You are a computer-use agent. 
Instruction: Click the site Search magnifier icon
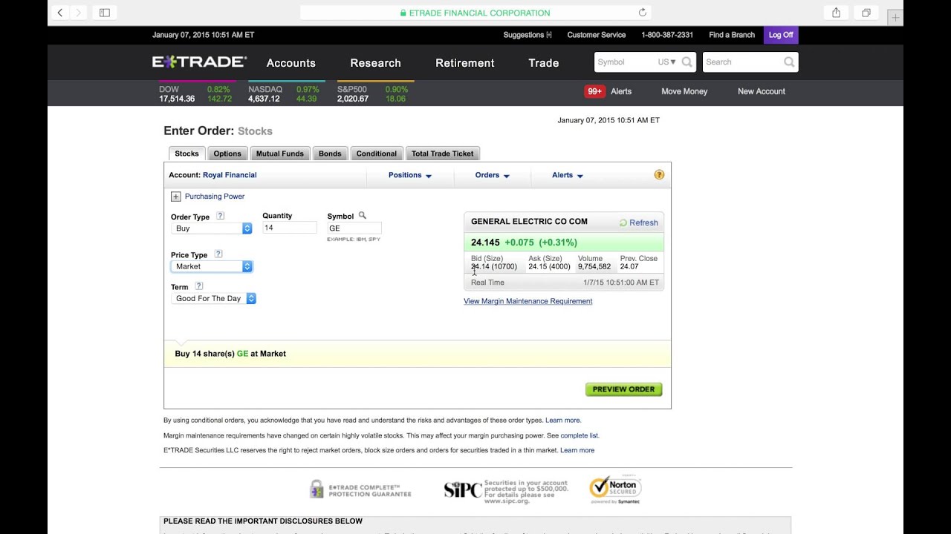tap(789, 62)
